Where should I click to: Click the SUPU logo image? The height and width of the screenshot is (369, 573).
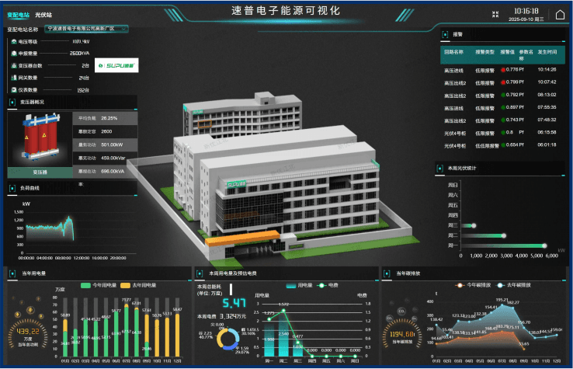tap(116, 65)
